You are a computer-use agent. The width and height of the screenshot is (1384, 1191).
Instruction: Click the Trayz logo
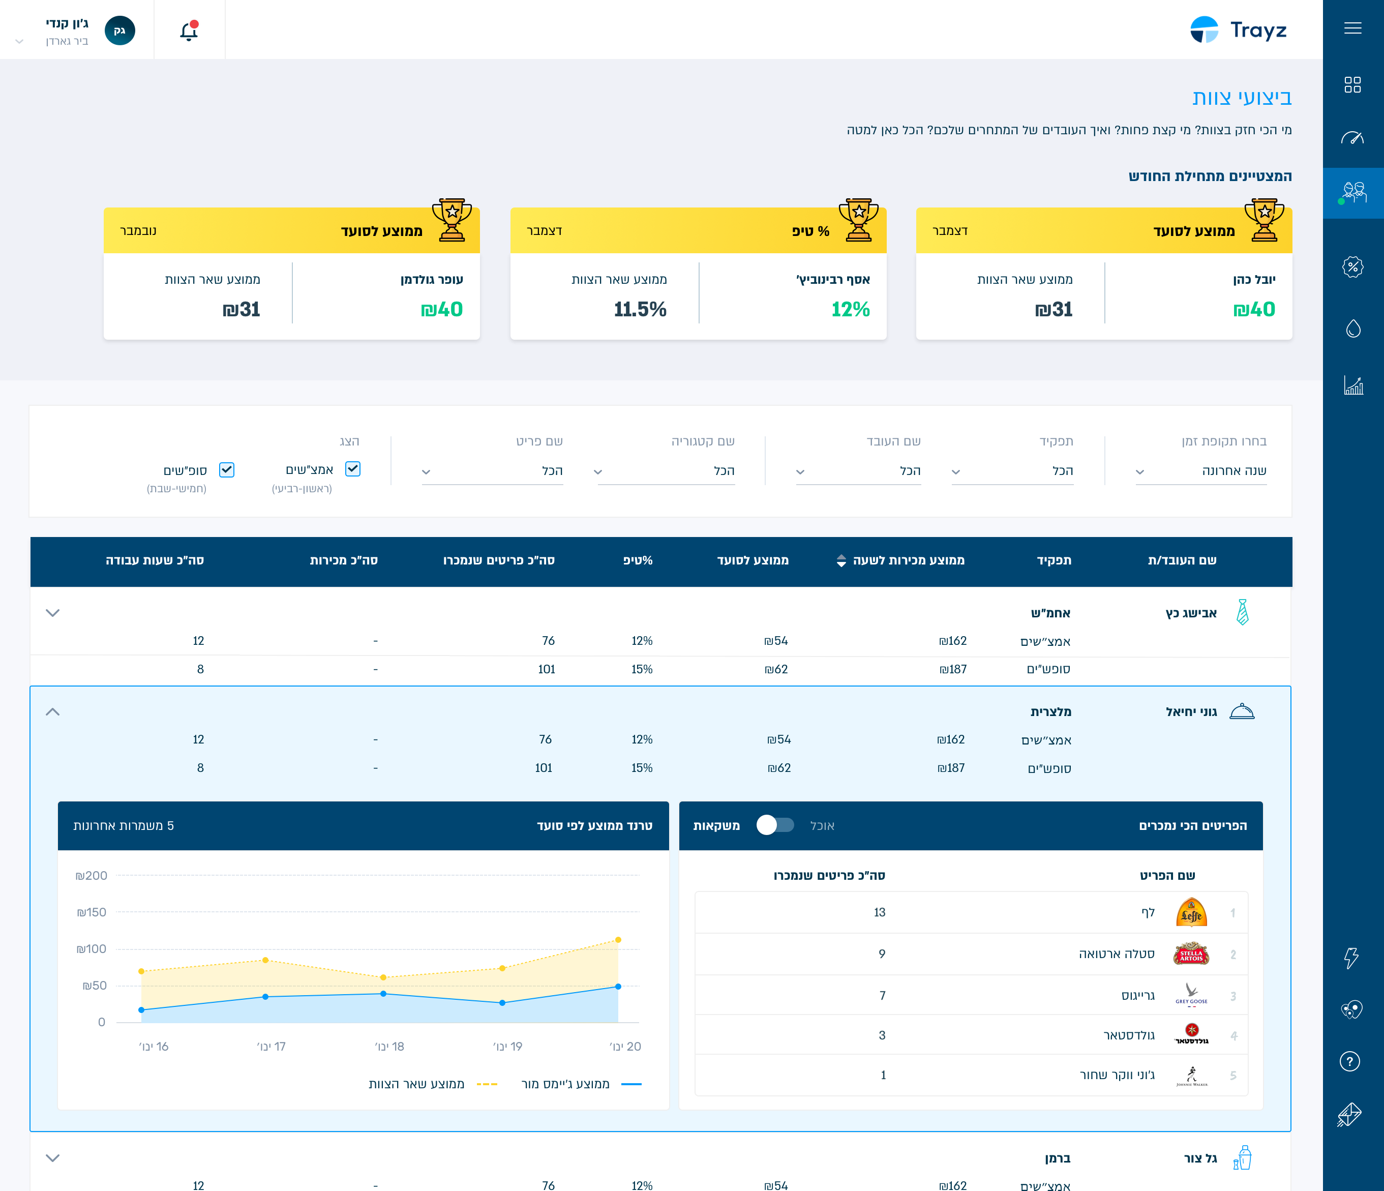coord(1239,30)
